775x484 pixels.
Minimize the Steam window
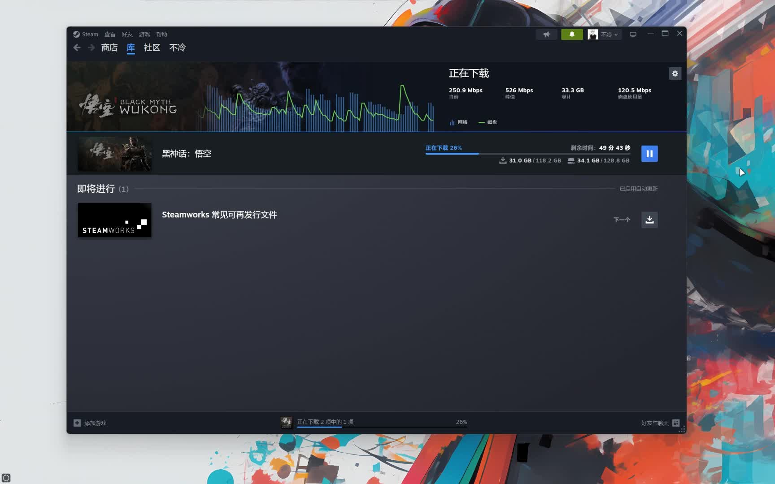(x=650, y=34)
